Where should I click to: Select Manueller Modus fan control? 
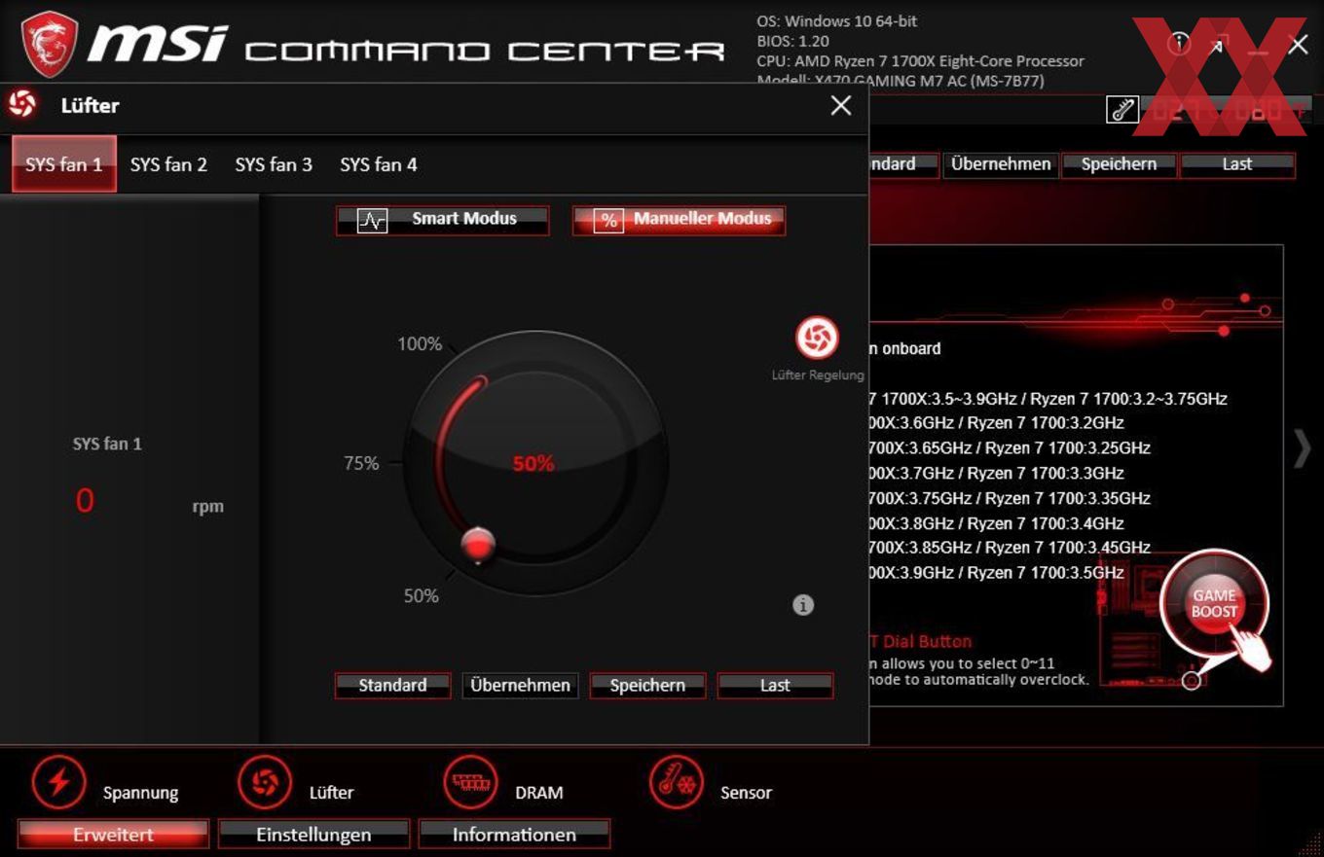pos(679,220)
